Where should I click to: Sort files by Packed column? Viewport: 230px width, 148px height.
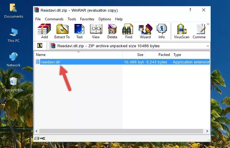coord(158,55)
